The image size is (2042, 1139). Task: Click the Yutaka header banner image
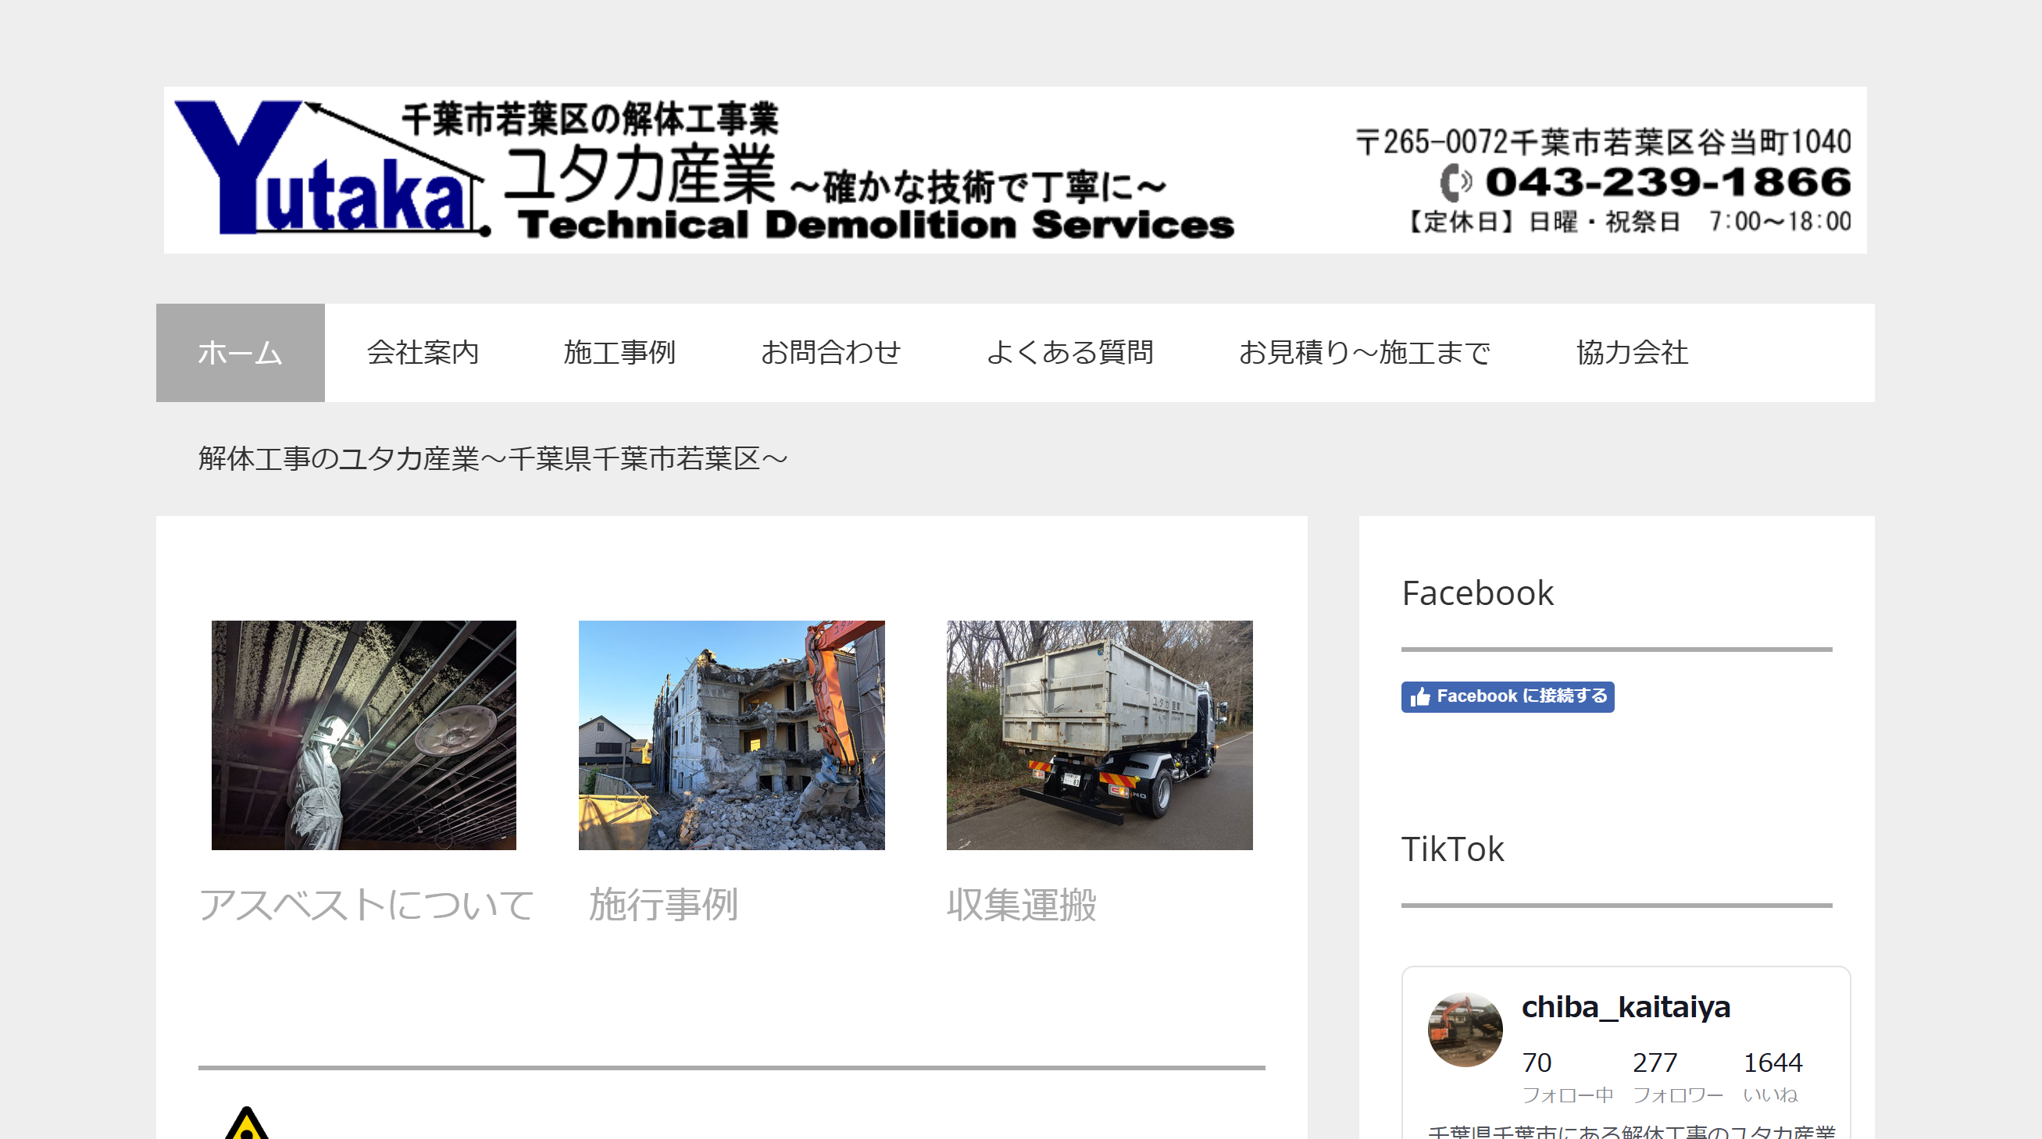[1015, 170]
